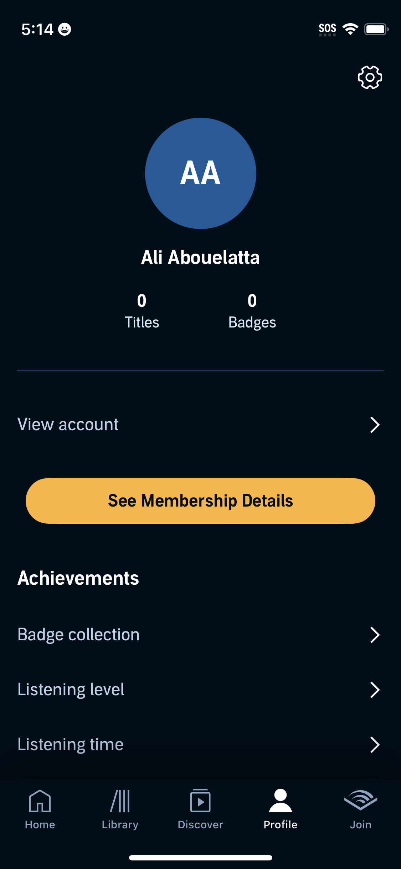Switch to the Discover tab label
Screen dimensions: 401x869
click(x=200, y=825)
